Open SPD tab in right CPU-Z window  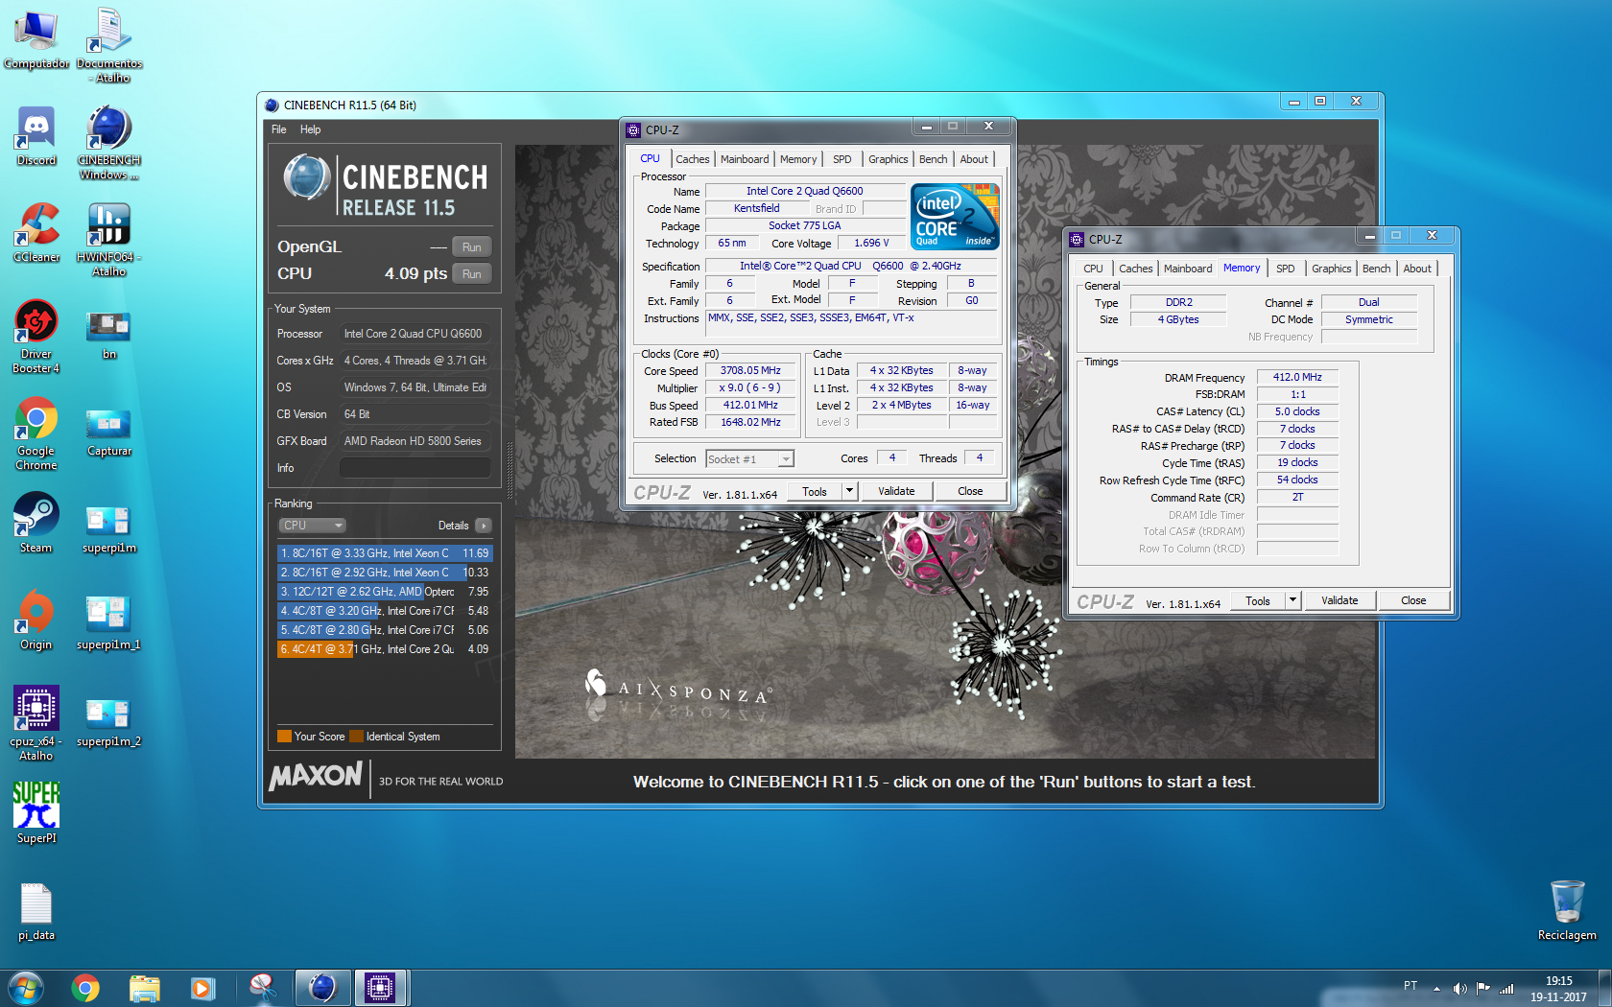[1286, 269]
